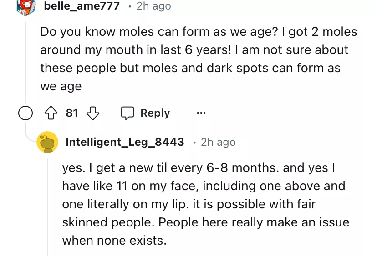Click Intelligent_Leg_8443's yellow avatar
The height and width of the screenshot is (256, 377).
47,142
